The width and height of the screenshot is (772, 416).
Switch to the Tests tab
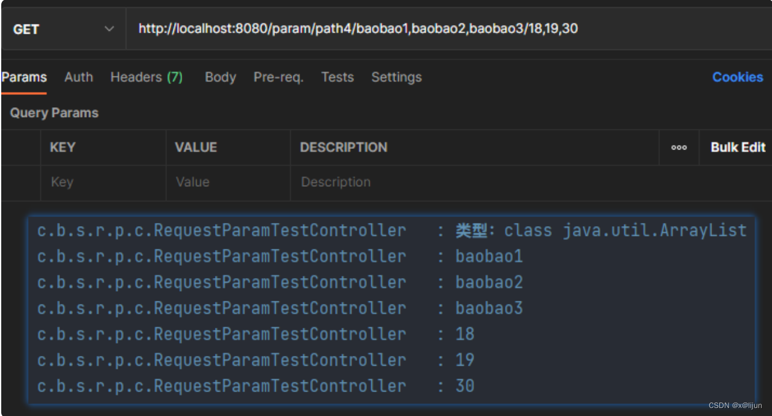tap(337, 77)
